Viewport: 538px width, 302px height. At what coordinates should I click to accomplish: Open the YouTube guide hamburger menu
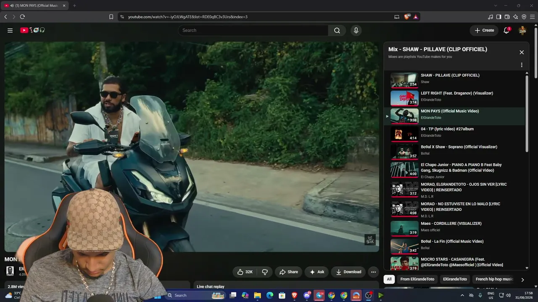(x=10, y=30)
